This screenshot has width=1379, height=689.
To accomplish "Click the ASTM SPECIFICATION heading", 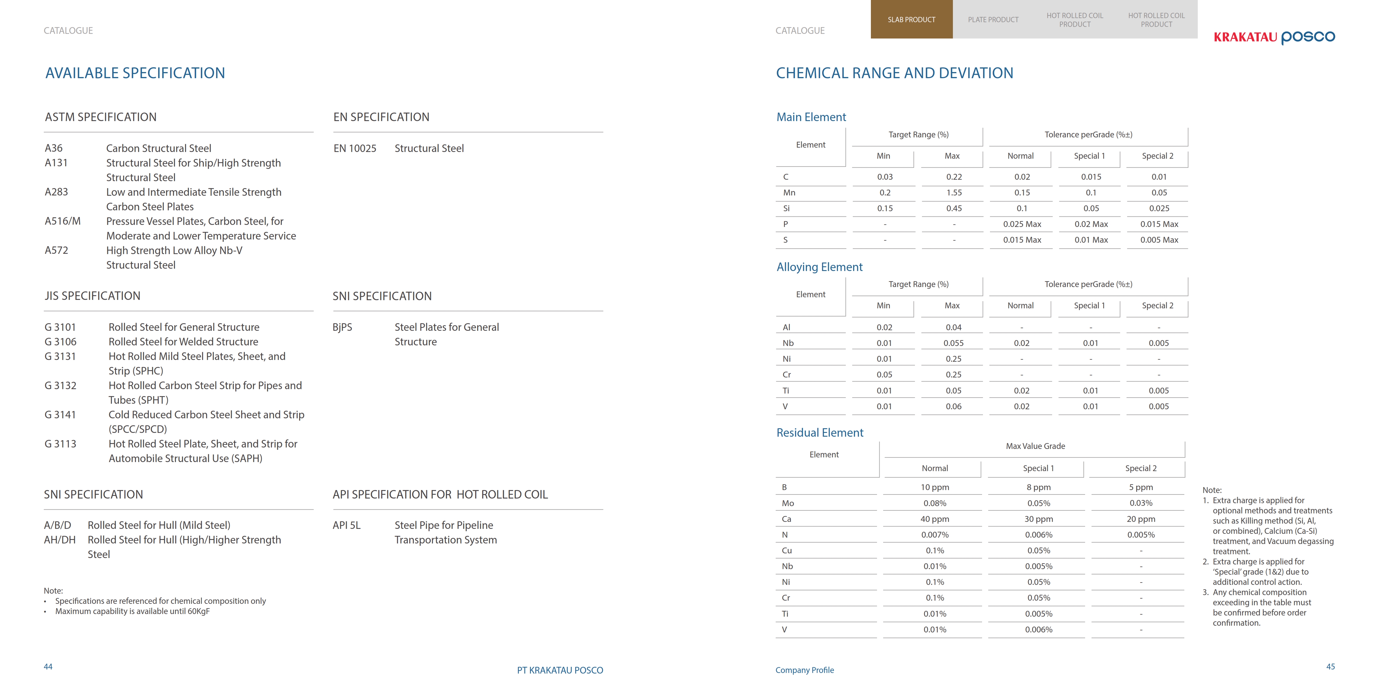I will pos(101,117).
